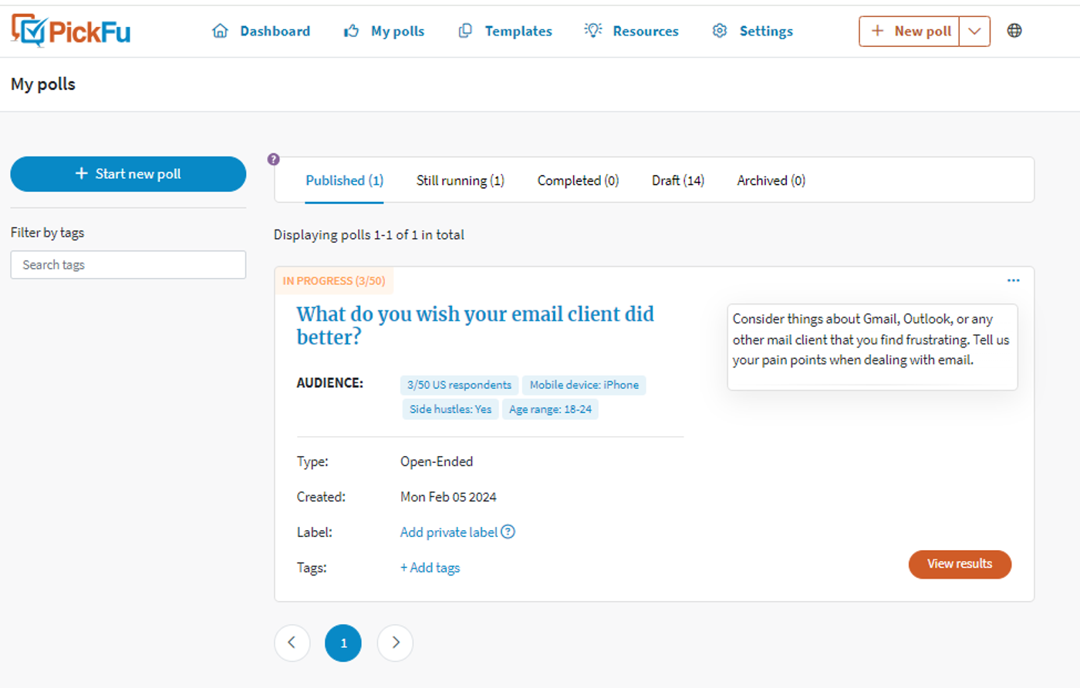Click the Dashboard house icon
The height and width of the screenshot is (688, 1080).
[x=220, y=31]
